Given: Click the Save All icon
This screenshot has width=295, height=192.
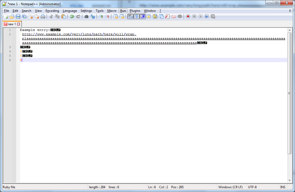Looking at the screenshot, I should point(24,16).
